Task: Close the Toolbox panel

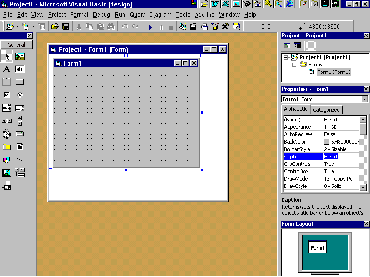Action: pyautogui.click(x=30, y=36)
